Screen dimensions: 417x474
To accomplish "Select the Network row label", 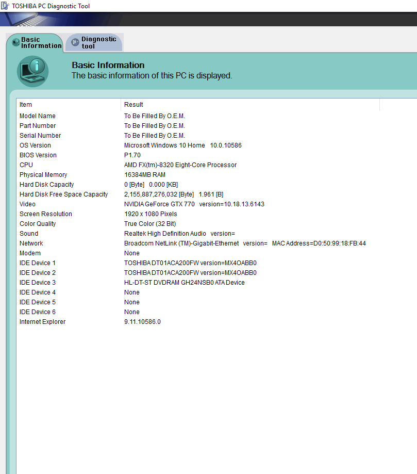I will click(x=31, y=243).
